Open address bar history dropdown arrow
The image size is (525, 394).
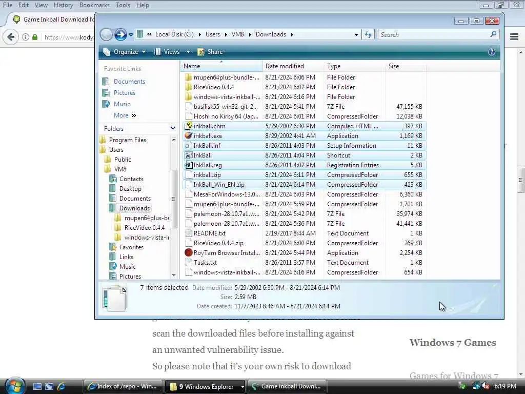tap(357, 34)
